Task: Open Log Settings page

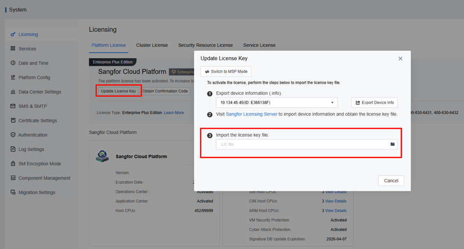Action: click(31, 150)
